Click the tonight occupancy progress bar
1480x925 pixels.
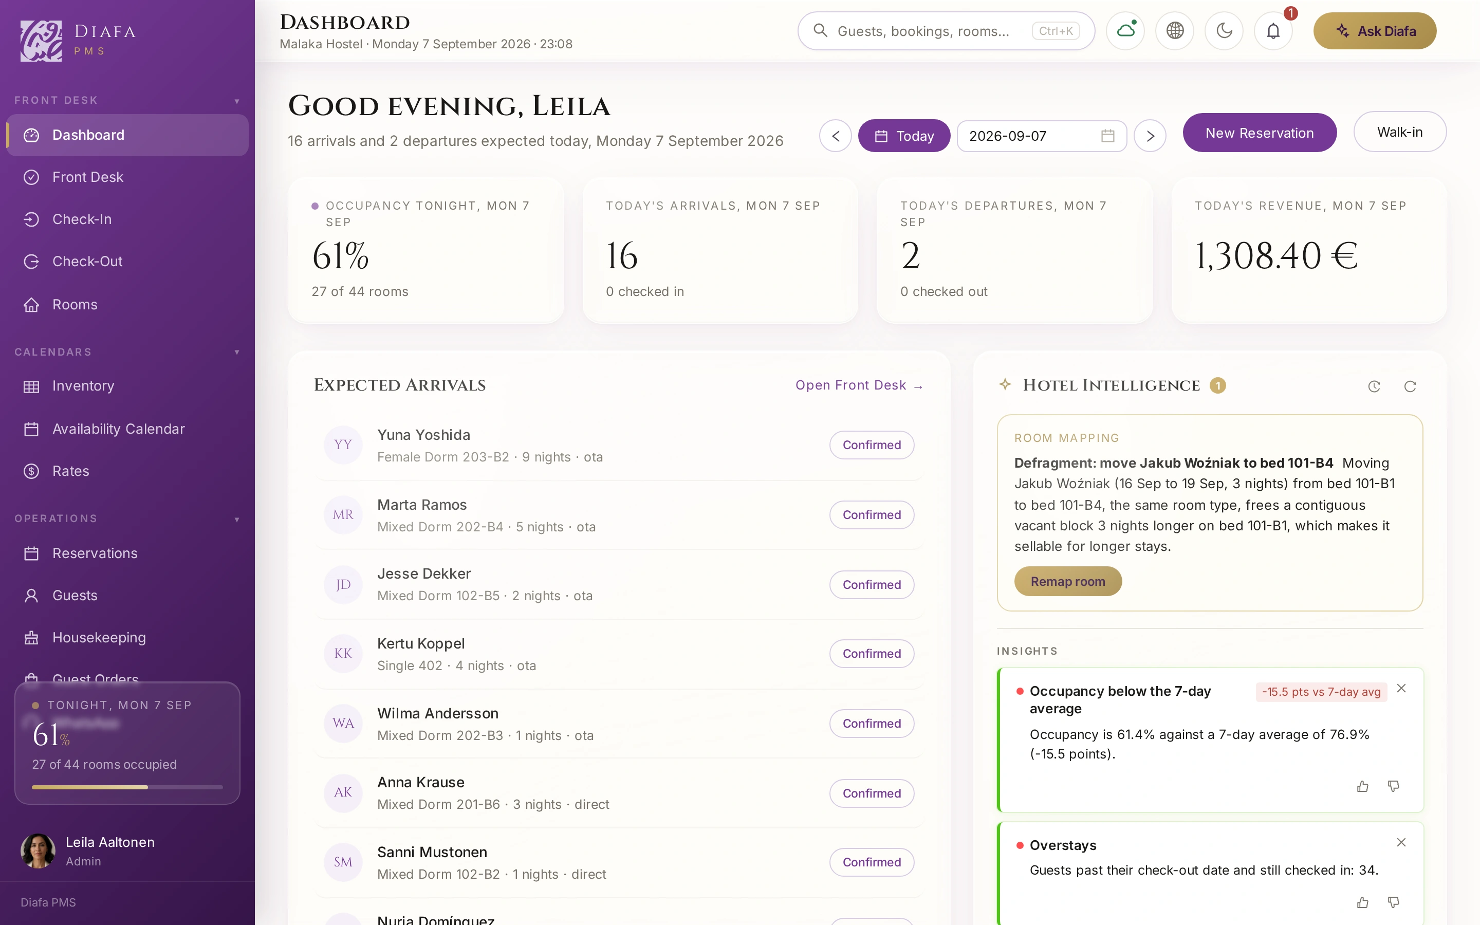(127, 787)
